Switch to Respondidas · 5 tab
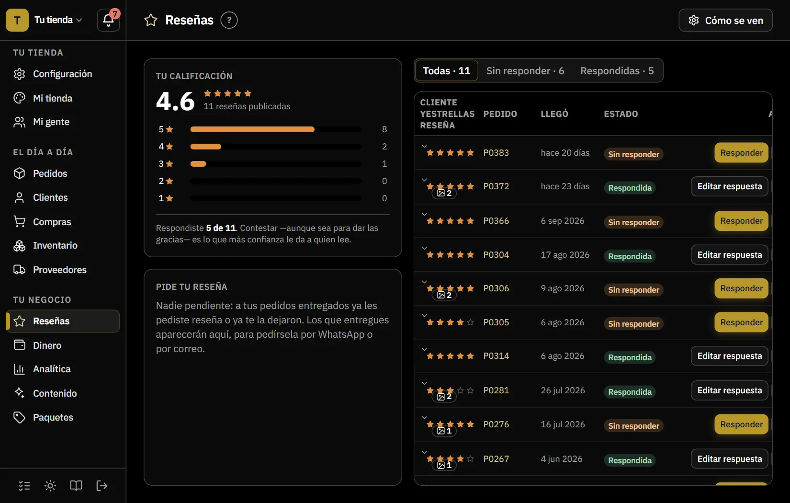This screenshot has height=503, width=790. (617, 71)
